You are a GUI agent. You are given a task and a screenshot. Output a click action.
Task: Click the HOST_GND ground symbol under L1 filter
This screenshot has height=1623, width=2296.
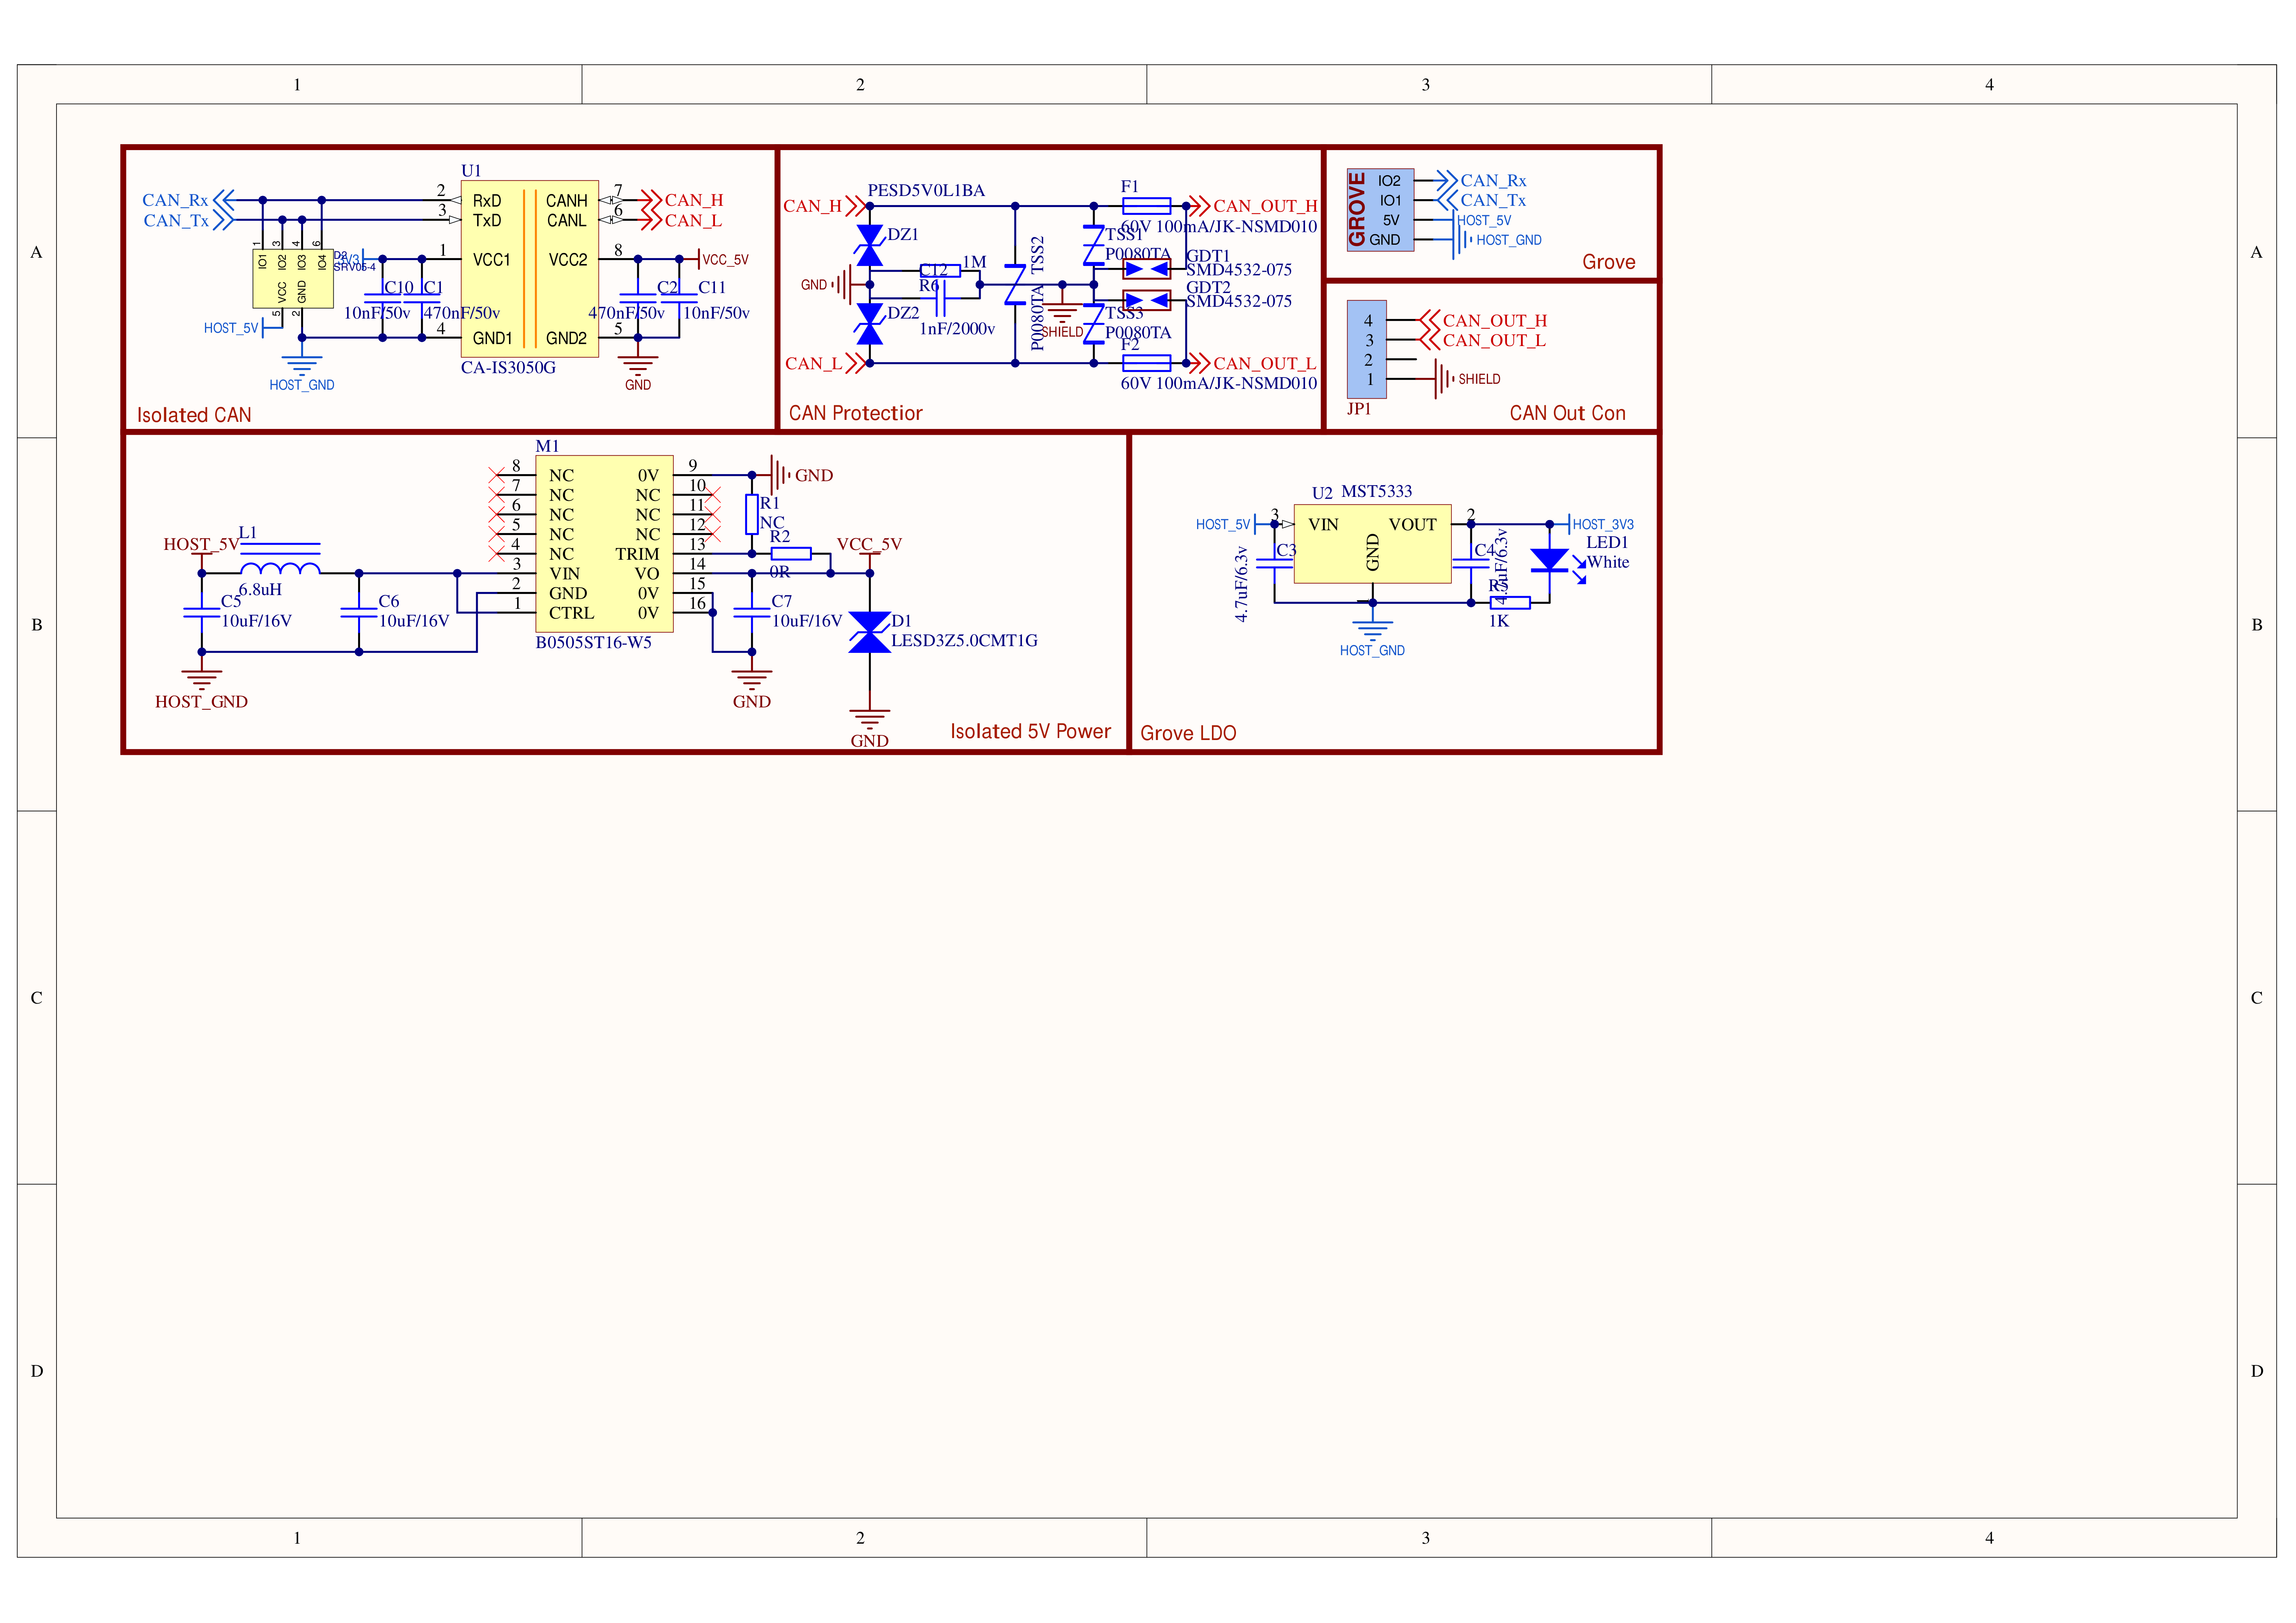point(202,680)
